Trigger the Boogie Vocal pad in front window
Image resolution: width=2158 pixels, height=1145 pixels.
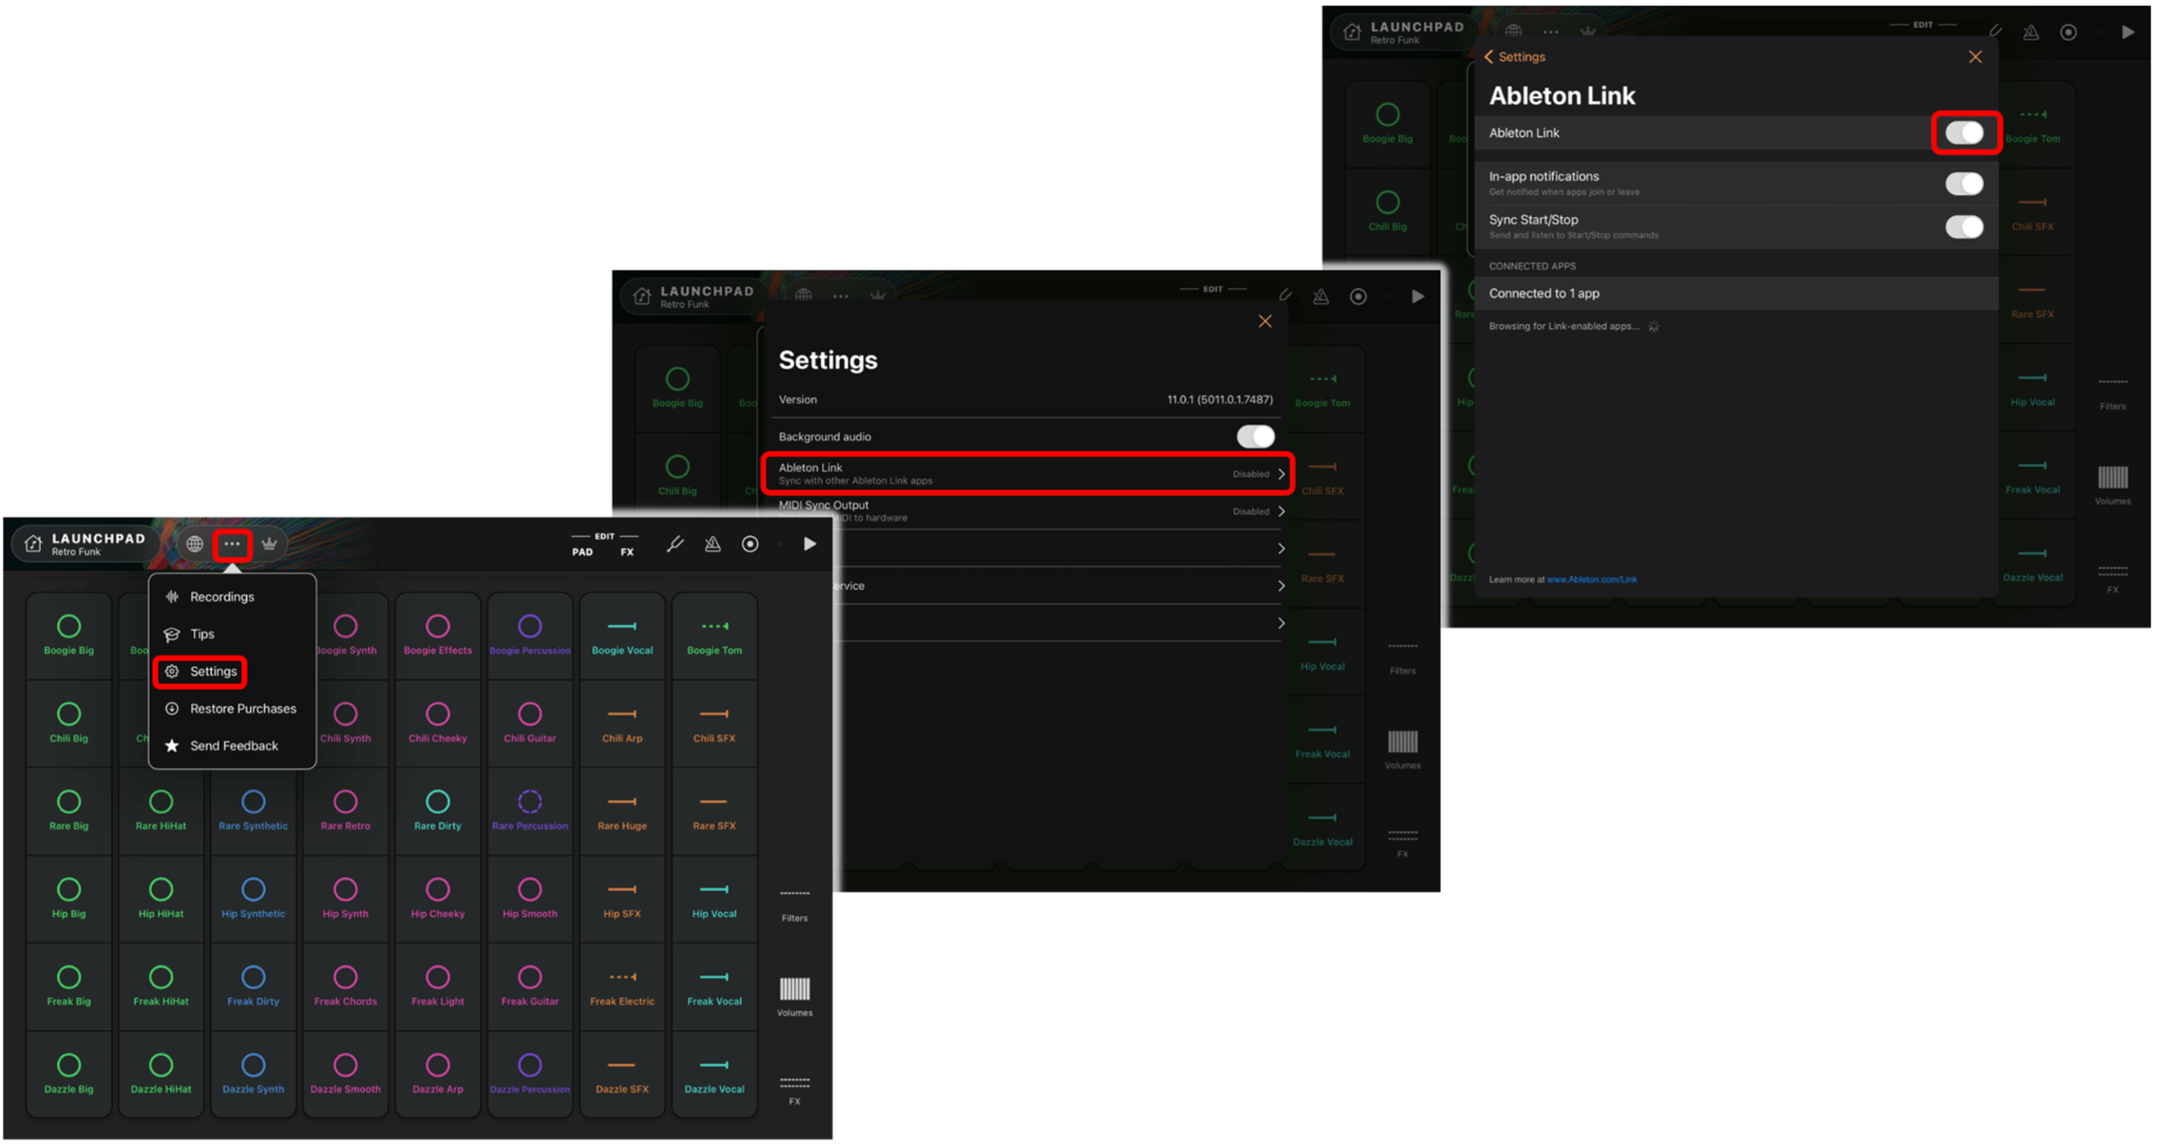[622, 636]
